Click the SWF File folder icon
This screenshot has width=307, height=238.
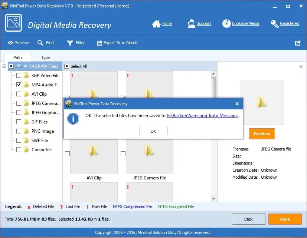click(x=26, y=140)
